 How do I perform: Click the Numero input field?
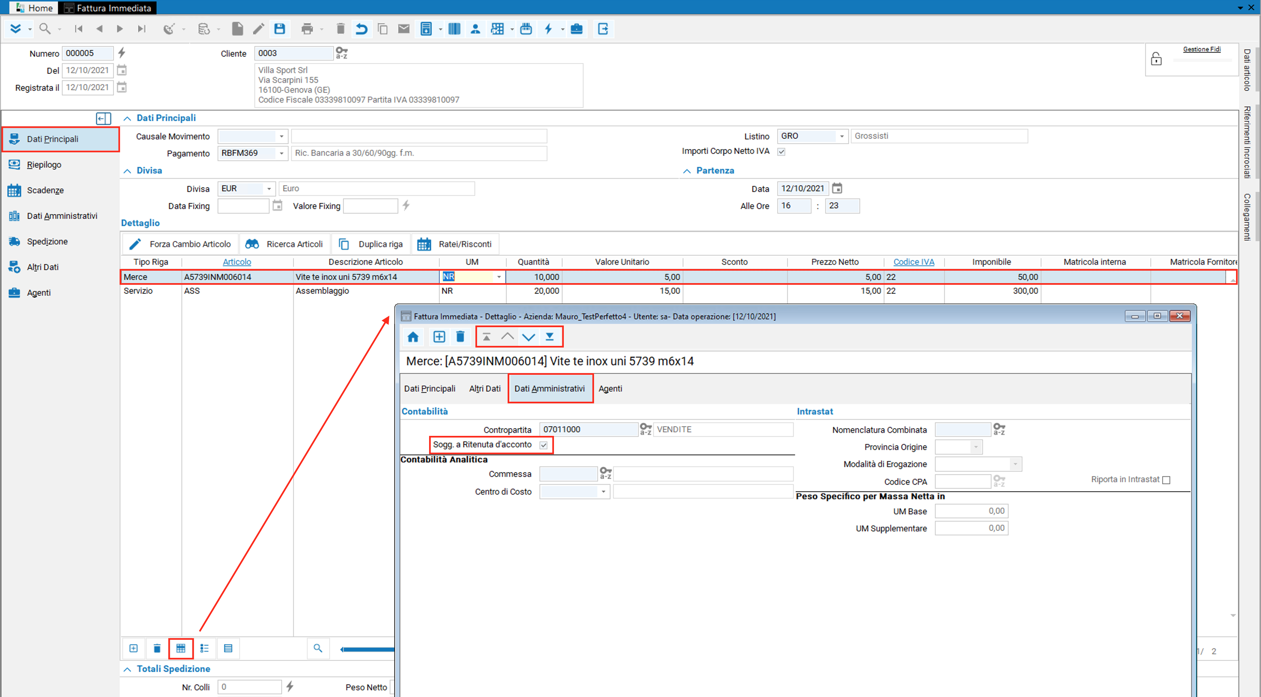click(x=88, y=53)
